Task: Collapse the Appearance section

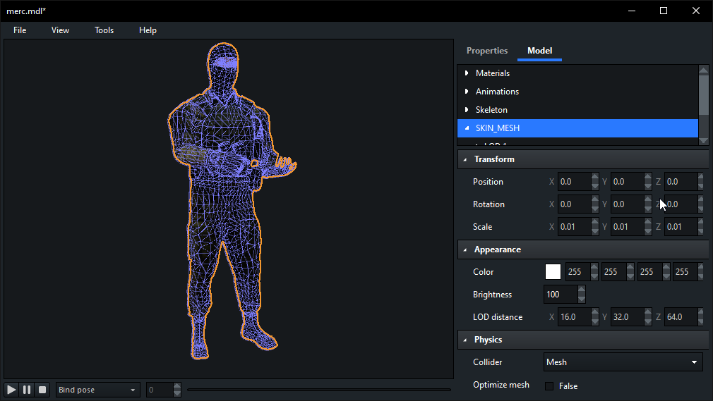Action: (x=465, y=249)
